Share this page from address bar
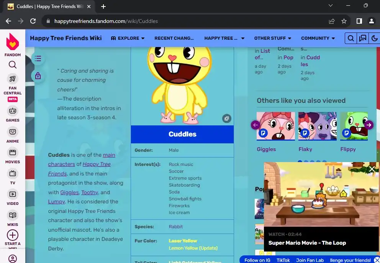The image size is (380, 263). [x=331, y=21]
